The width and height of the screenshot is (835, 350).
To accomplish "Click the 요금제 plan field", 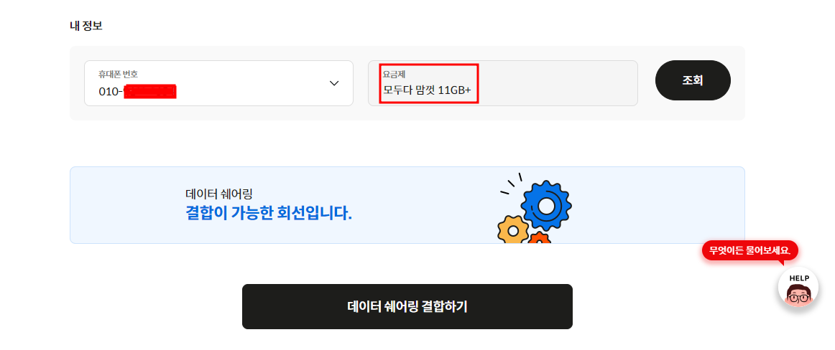I will pyautogui.click(x=503, y=83).
